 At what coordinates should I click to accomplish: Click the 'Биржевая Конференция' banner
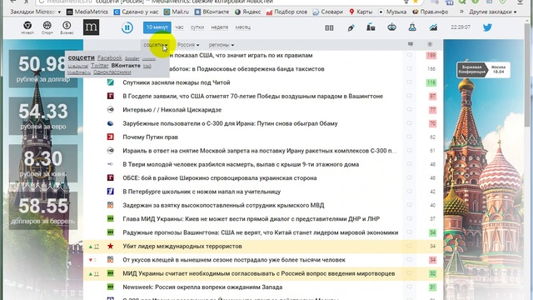(x=483, y=70)
